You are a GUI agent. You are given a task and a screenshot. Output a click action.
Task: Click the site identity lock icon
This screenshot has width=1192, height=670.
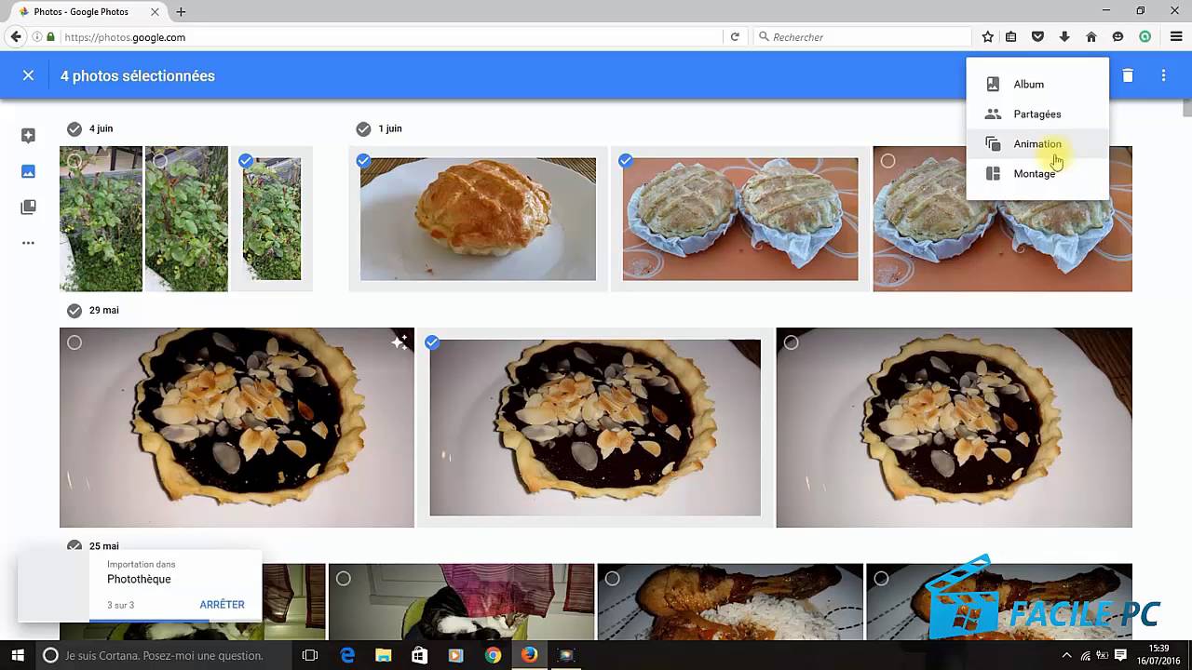50,37
